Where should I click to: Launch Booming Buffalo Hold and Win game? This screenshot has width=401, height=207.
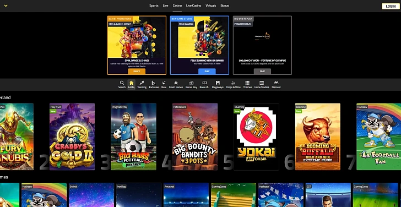click(318, 137)
